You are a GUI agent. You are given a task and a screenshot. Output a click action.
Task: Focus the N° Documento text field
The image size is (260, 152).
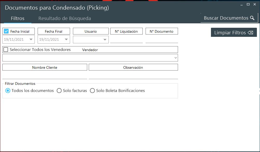click(162, 40)
